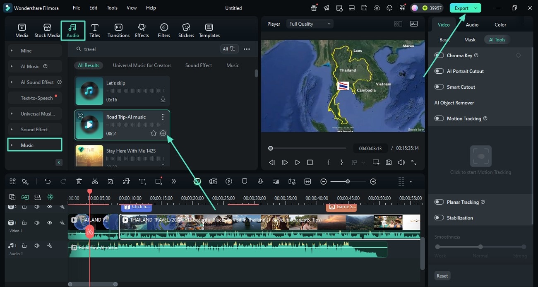538x287 pixels.
Task: Save the project with the floppy disk icon
Action: [x=364, y=8]
